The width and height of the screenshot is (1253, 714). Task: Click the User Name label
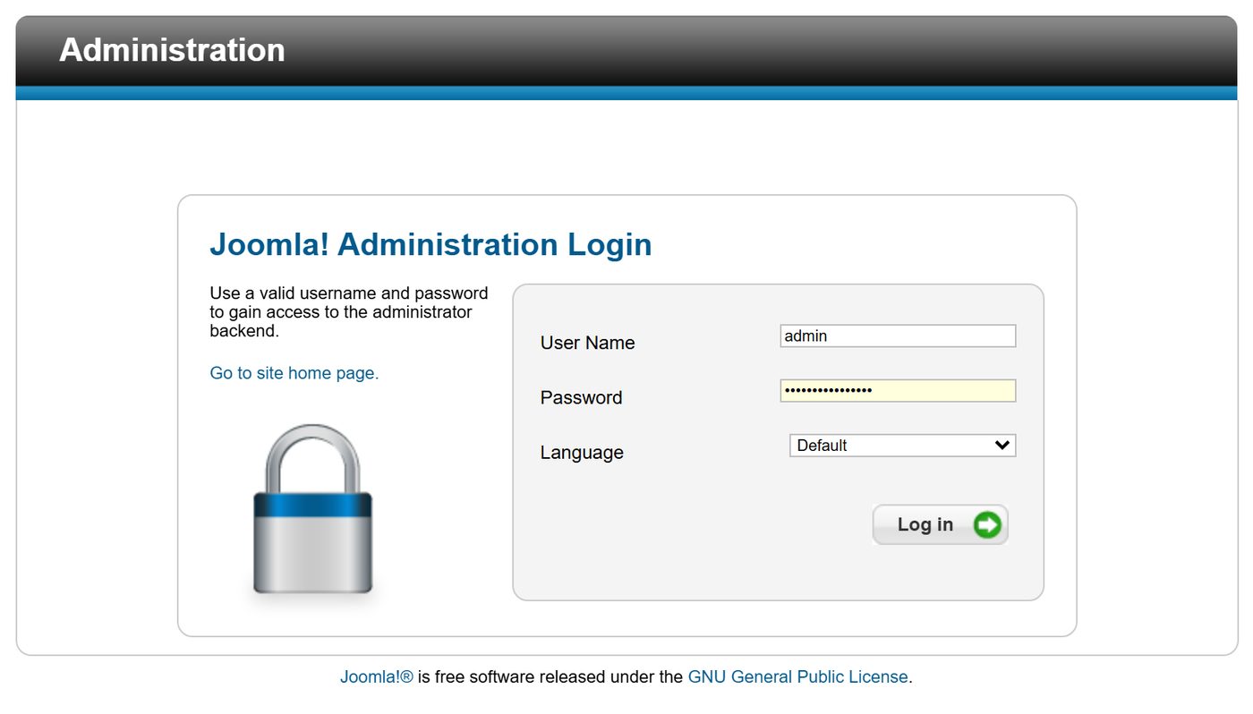tap(587, 343)
